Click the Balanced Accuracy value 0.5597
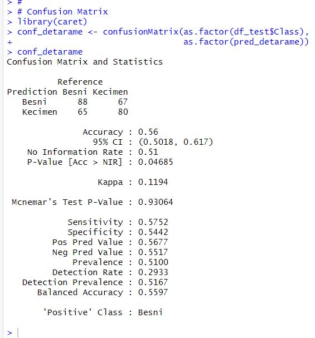This screenshot has height=338, width=315. click(153, 292)
